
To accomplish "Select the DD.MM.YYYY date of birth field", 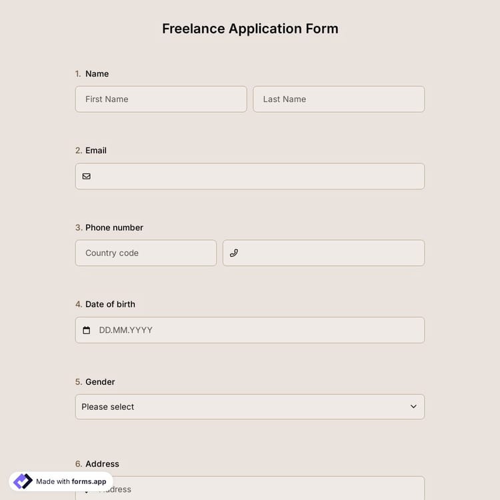I will click(x=257, y=330).
